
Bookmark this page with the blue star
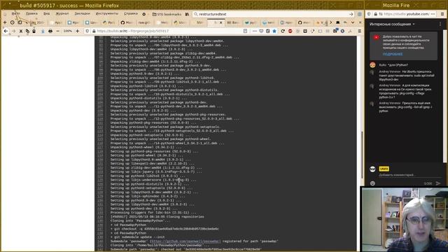click(x=274, y=31)
